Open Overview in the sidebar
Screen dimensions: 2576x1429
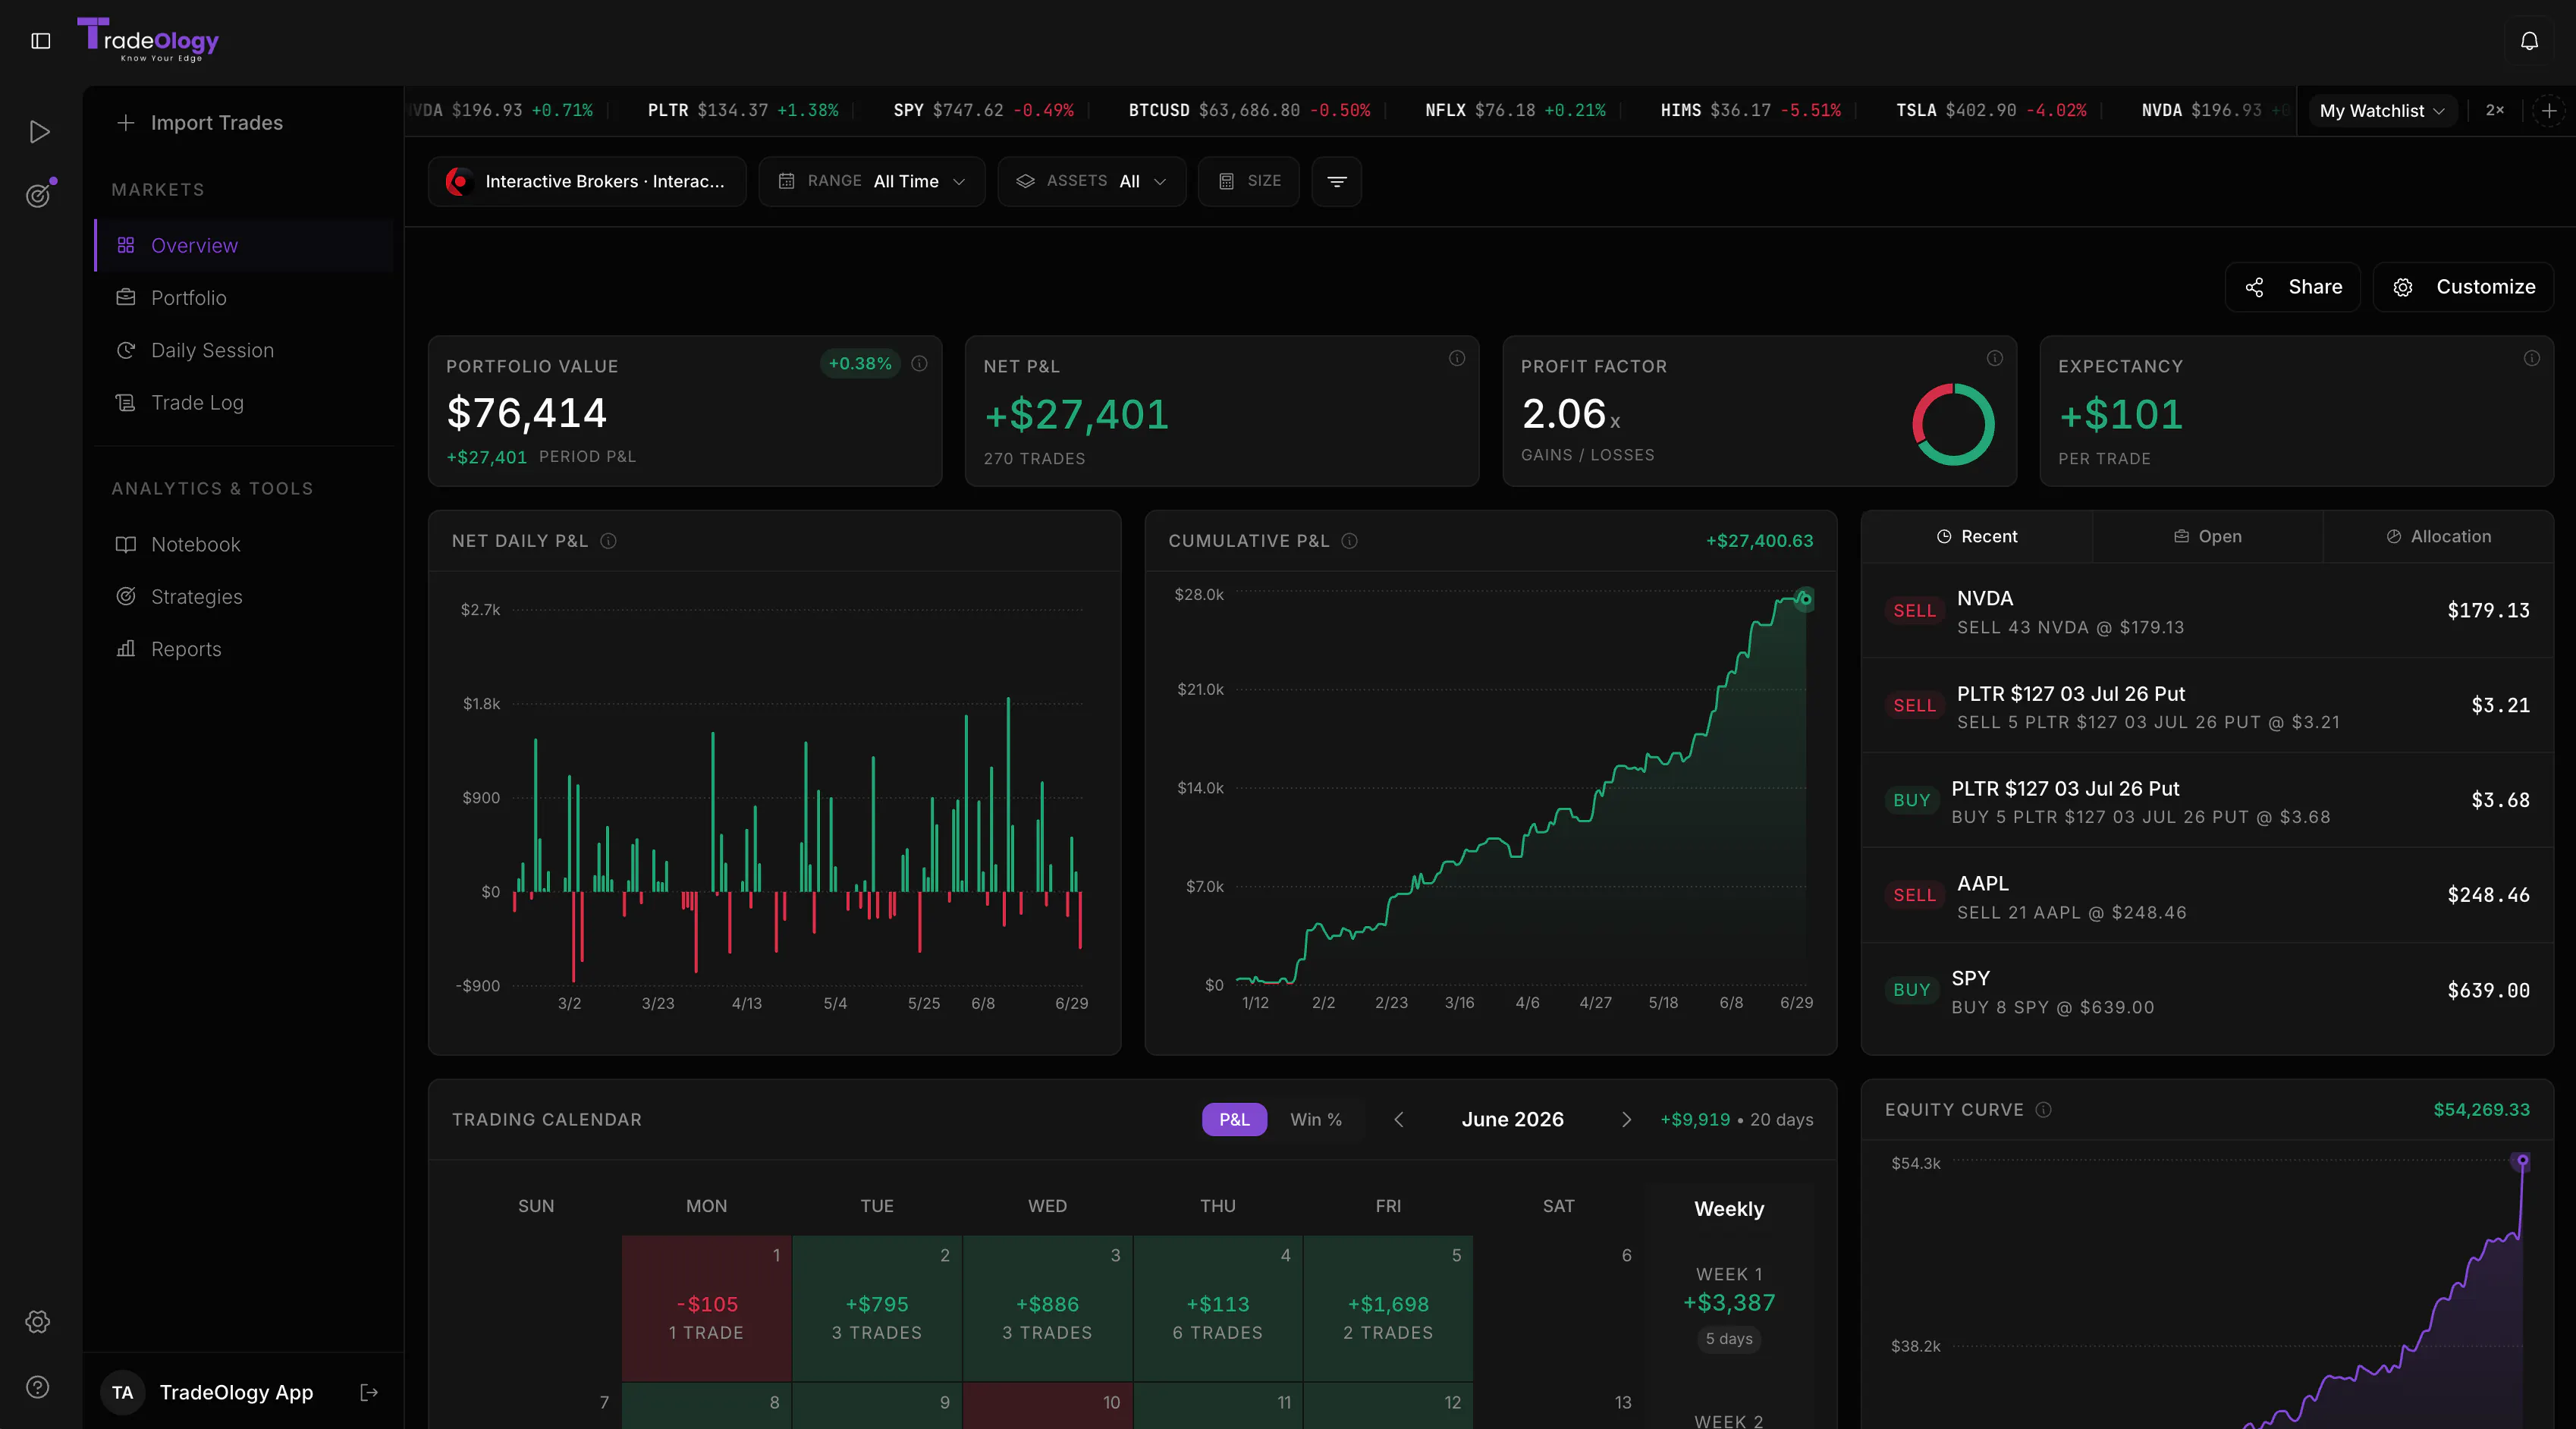(245, 245)
